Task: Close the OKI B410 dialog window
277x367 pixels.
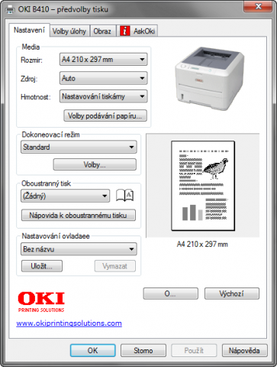Action: (x=258, y=6)
